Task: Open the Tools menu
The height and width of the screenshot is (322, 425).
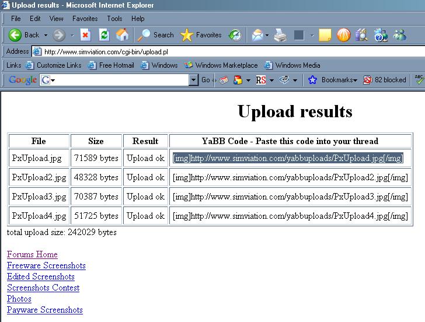Action: click(x=114, y=19)
